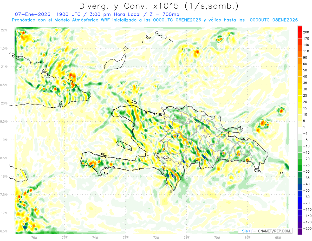Click the bottom purple swatch below -200
312x241 pixels.
click(x=300, y=232)
